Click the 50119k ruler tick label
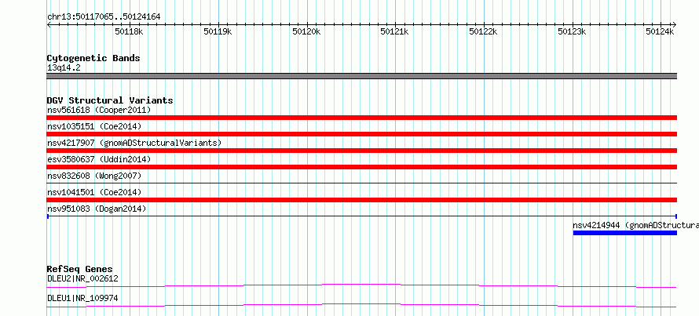 (218, 31)
